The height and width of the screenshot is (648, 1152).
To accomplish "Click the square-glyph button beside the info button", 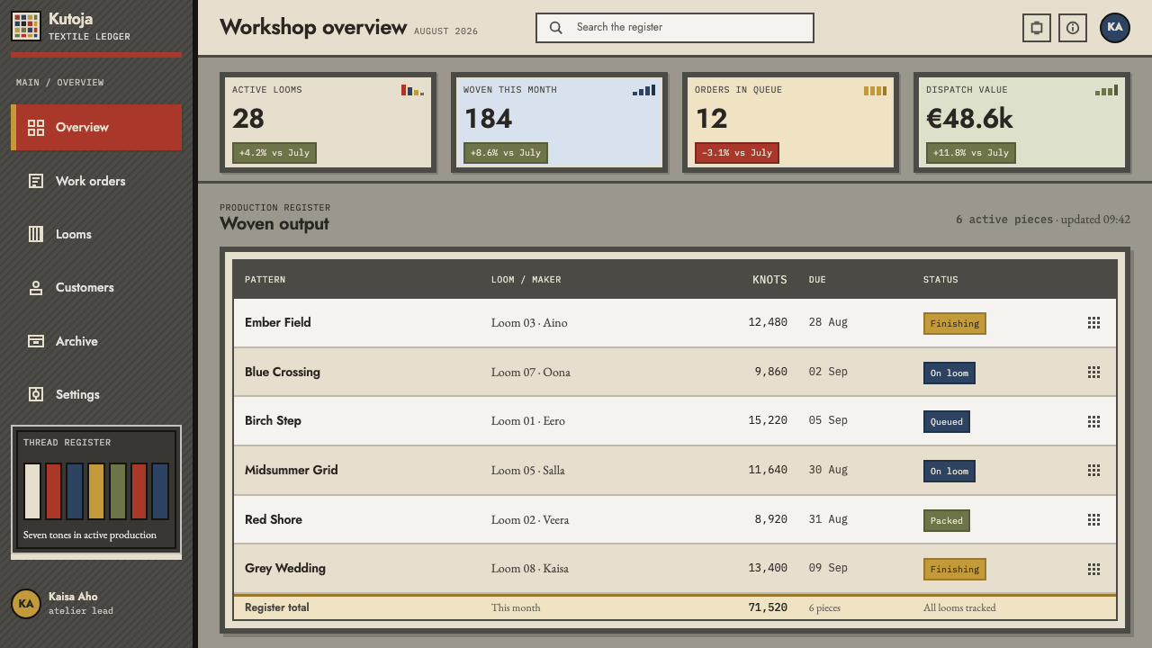I will click(1037, 28).
